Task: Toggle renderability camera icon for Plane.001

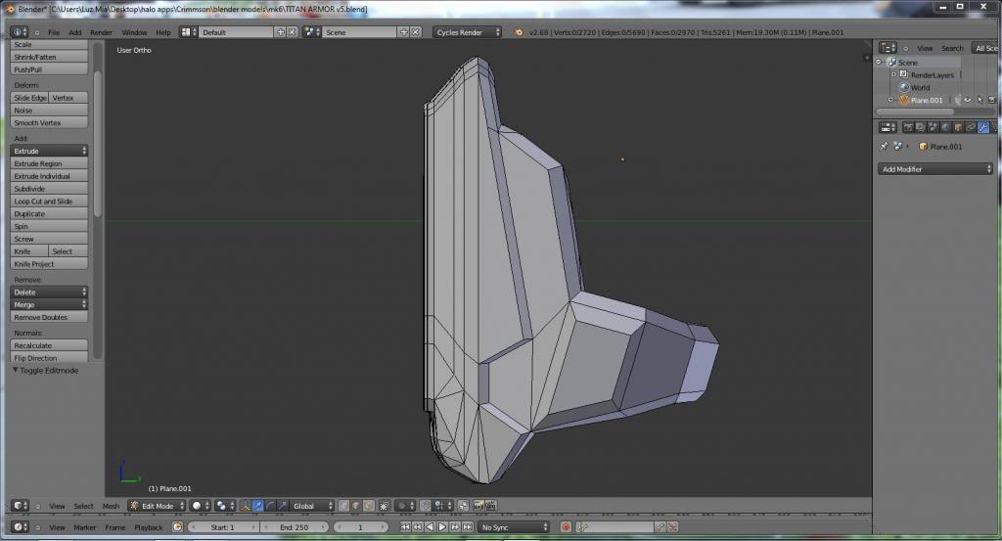Action: [992, 100]
